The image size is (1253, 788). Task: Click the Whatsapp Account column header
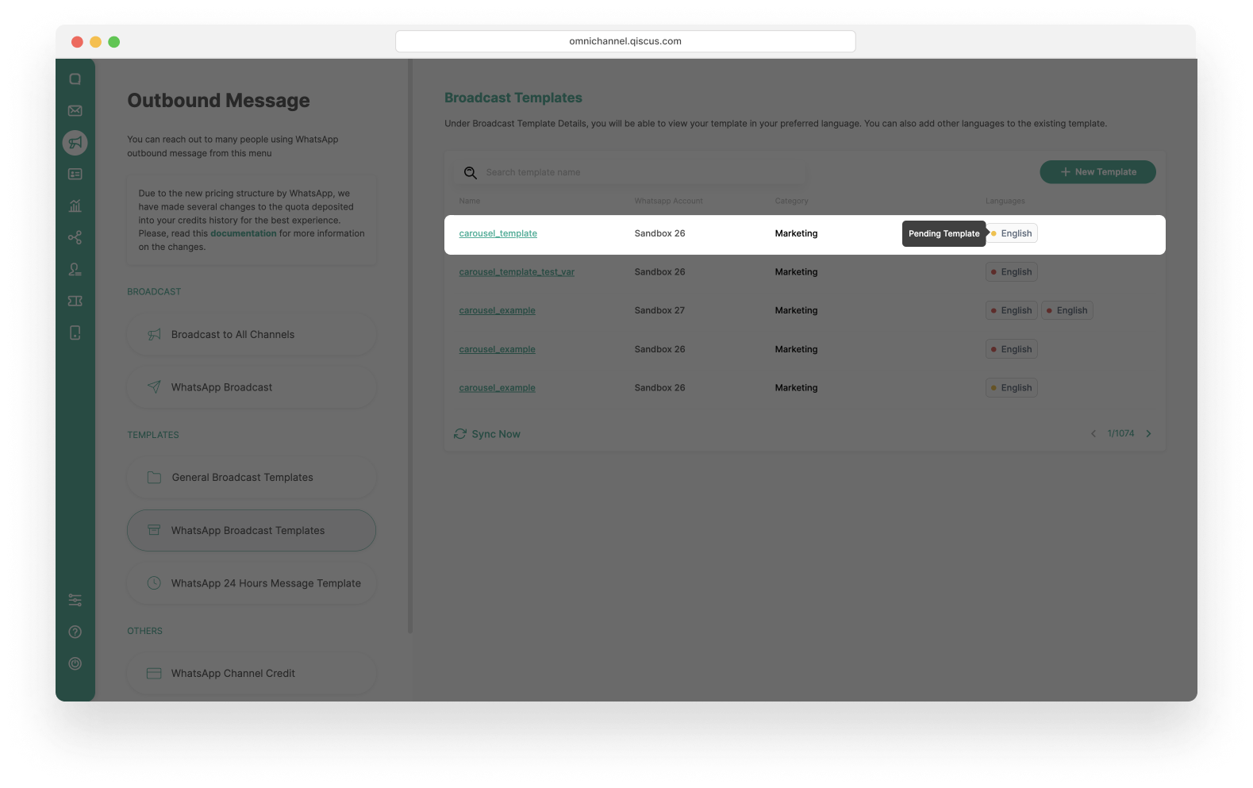669,202
